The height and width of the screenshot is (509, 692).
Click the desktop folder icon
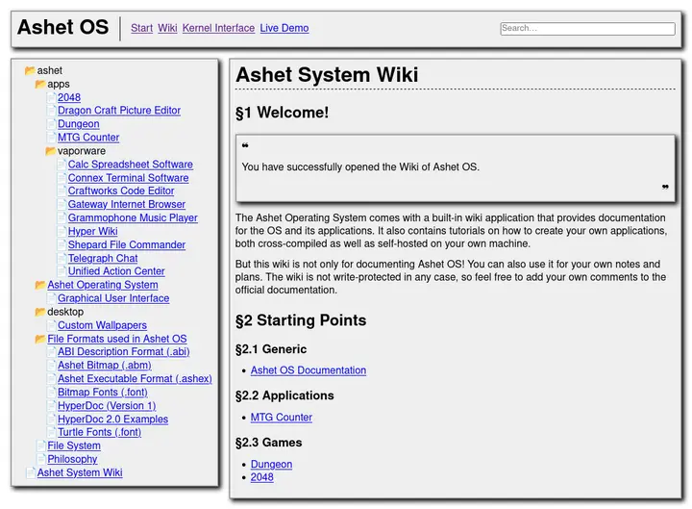pyautogui.click(x=40, y=312)
